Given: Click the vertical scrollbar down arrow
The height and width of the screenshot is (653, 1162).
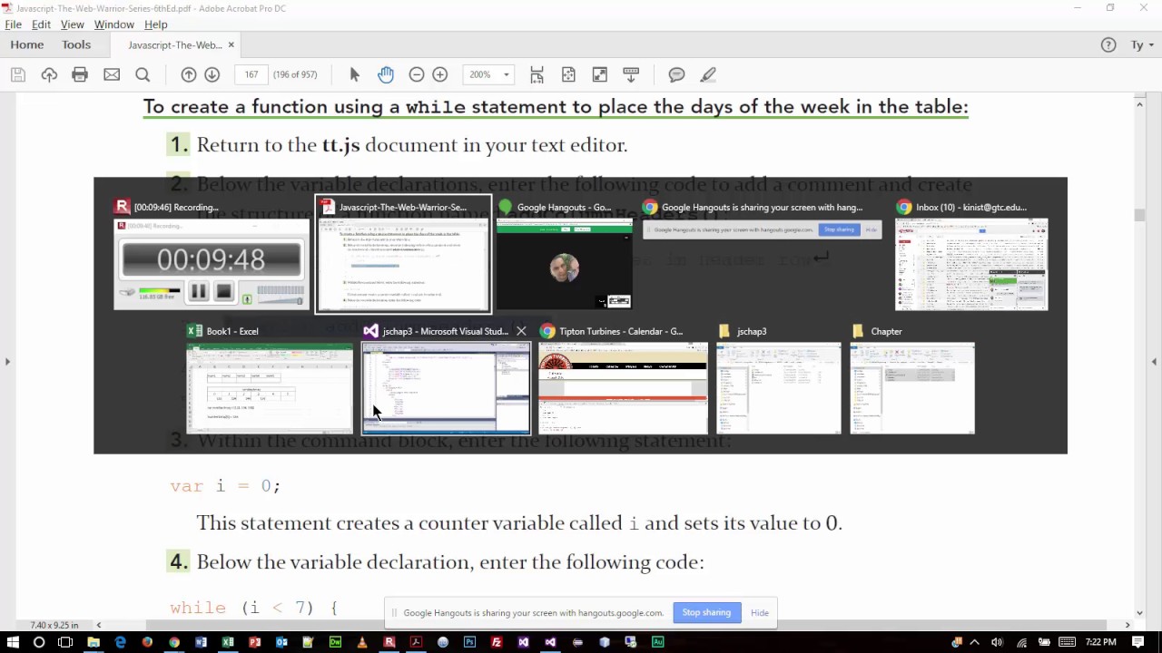Looking at the screenshot, I should [1140, 612].
